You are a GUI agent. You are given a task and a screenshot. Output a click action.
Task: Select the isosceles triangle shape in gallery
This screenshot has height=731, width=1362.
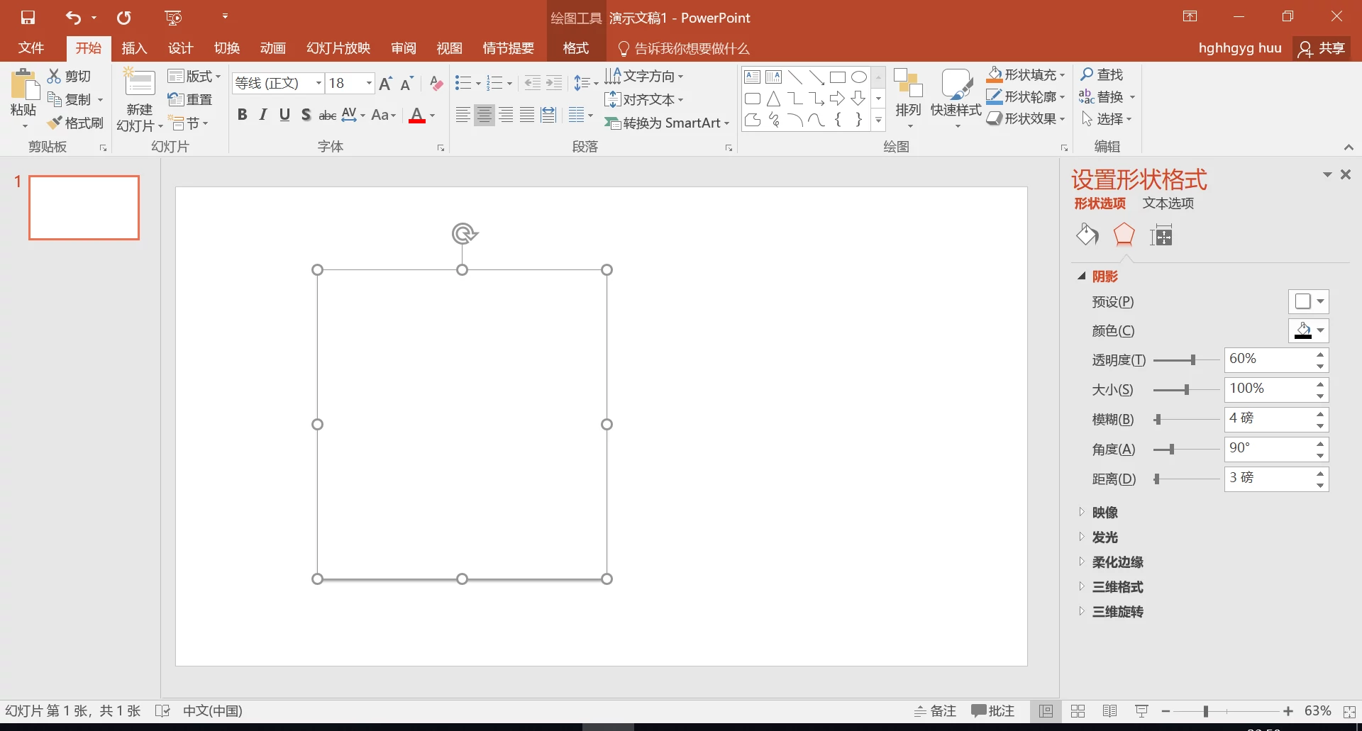(x=774, y=99)
